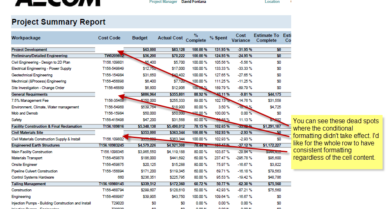Click the David Fontana name

194,2
